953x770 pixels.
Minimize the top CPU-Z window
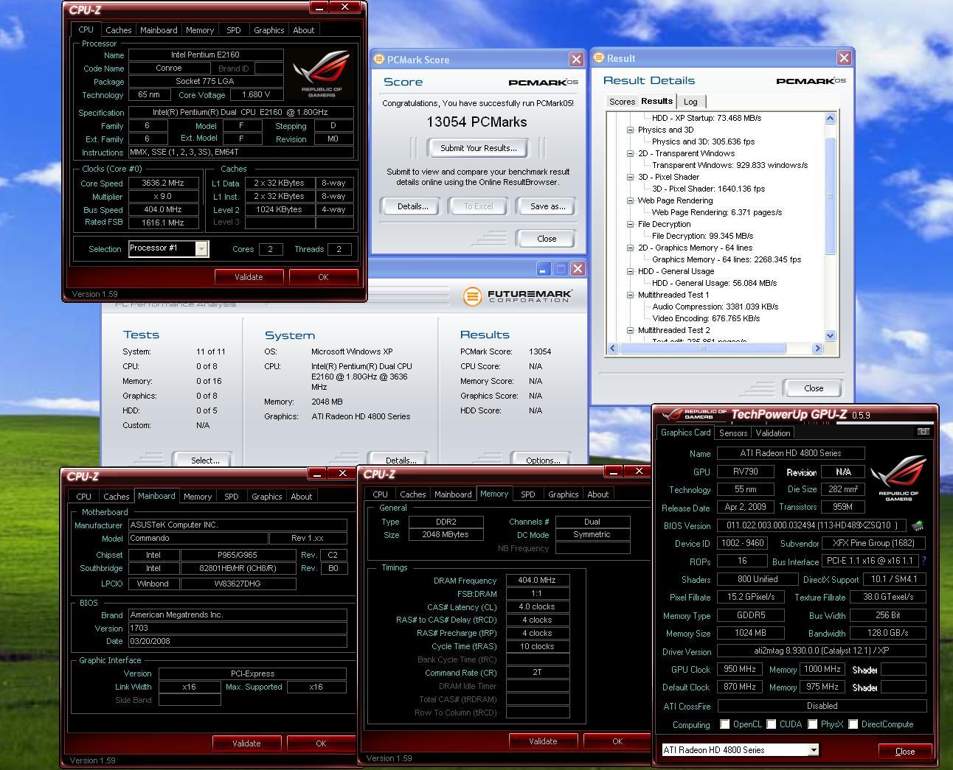[319, 8]
